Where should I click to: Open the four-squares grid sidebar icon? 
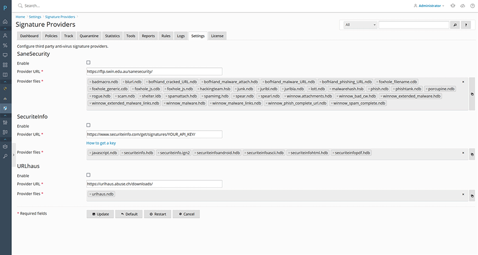5,65
